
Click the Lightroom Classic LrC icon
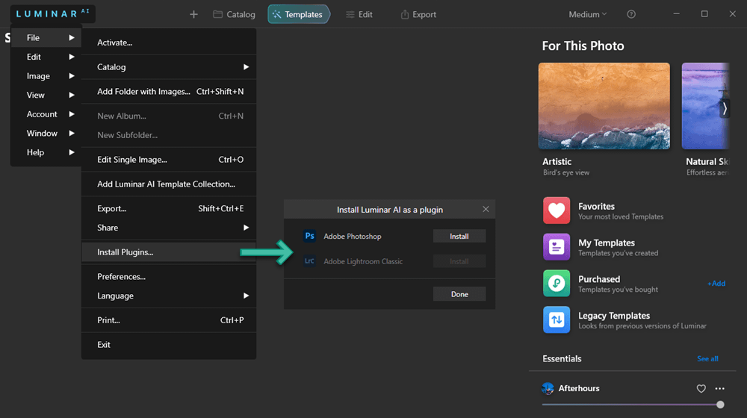[310, 261]
